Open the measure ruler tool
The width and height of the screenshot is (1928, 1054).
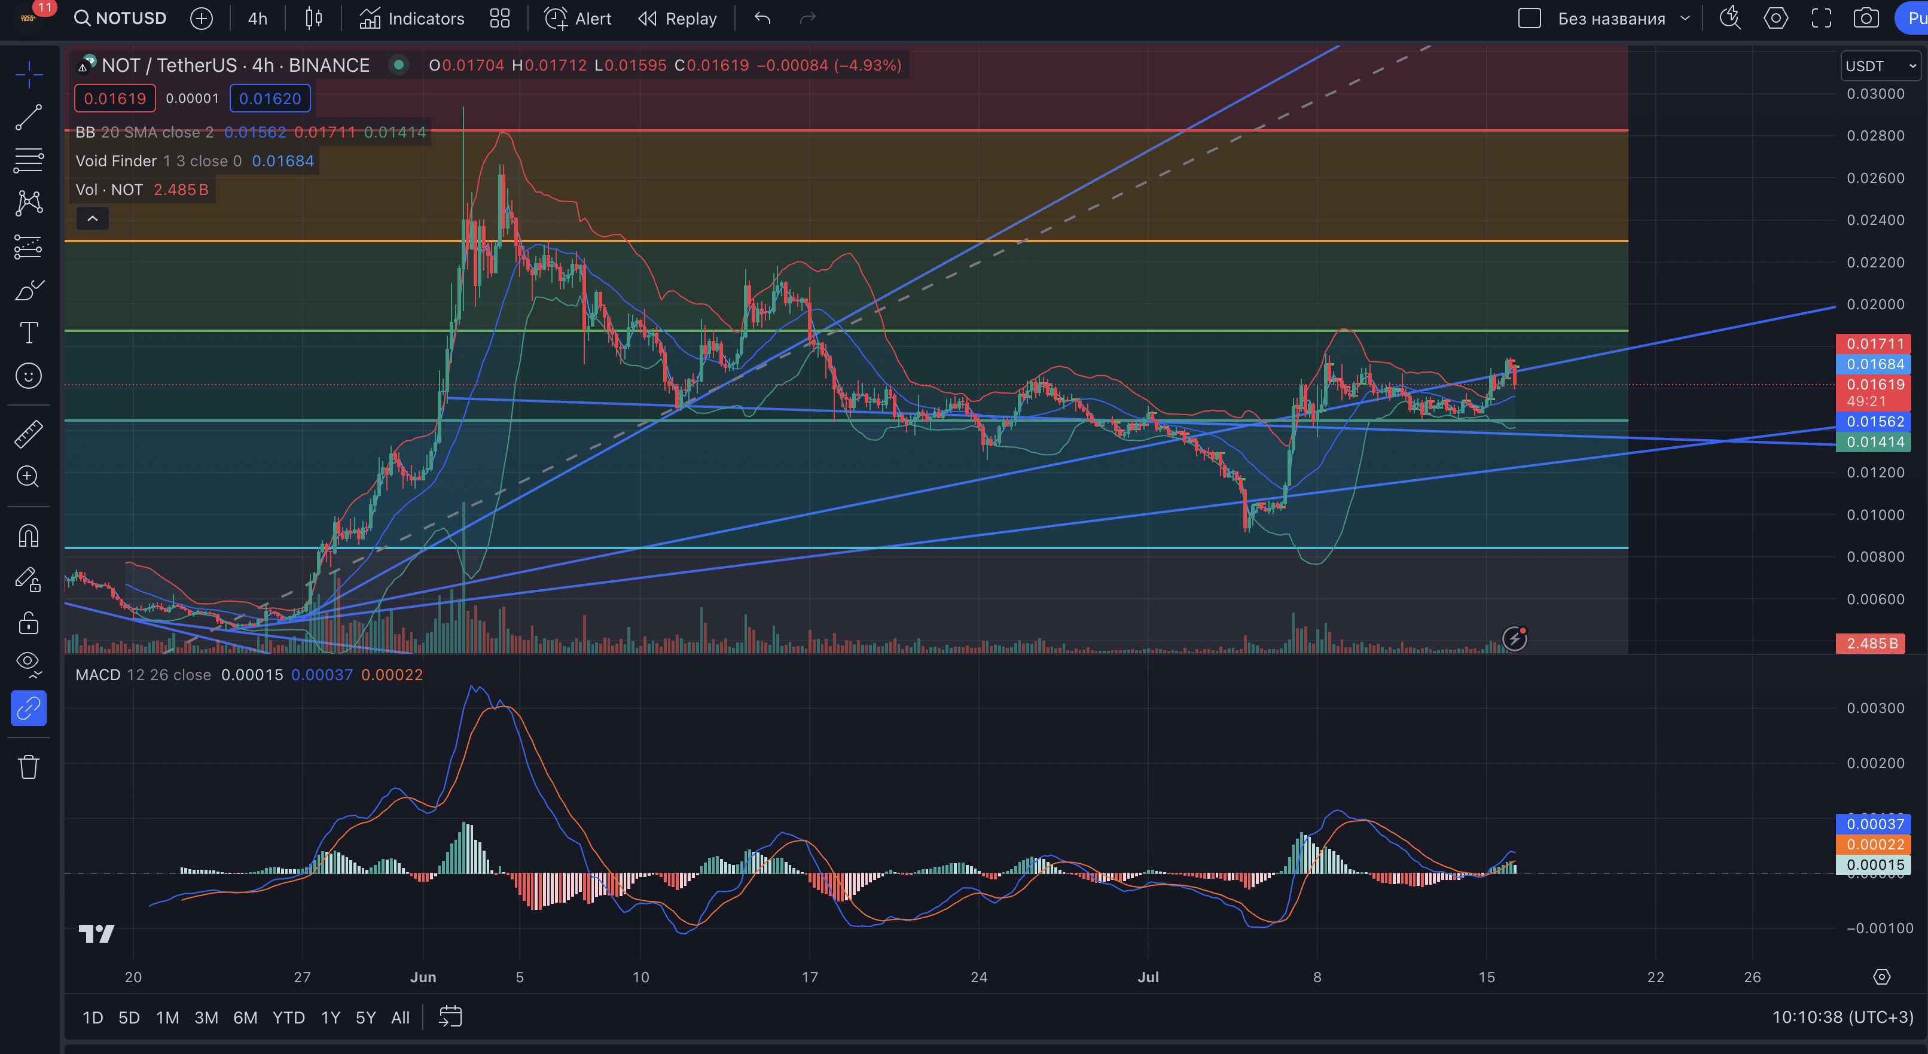tap(29, 434)
